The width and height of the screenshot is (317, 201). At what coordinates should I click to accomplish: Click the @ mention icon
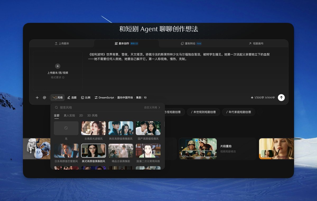point(44,97)
